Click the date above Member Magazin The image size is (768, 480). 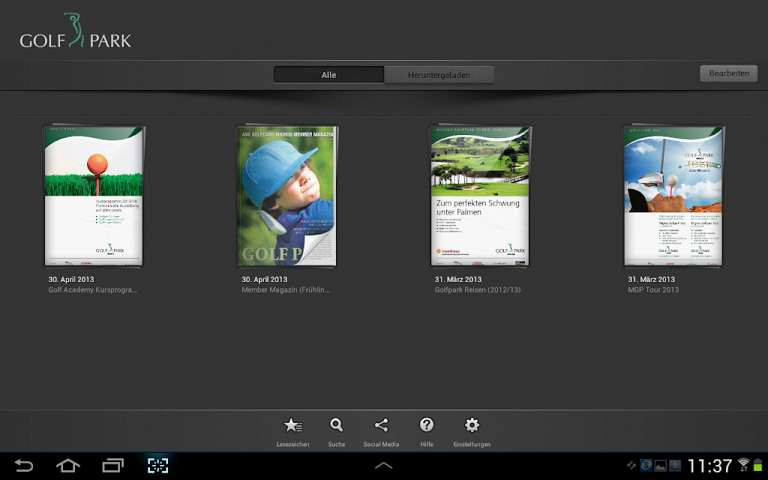(x=265, y=279)
